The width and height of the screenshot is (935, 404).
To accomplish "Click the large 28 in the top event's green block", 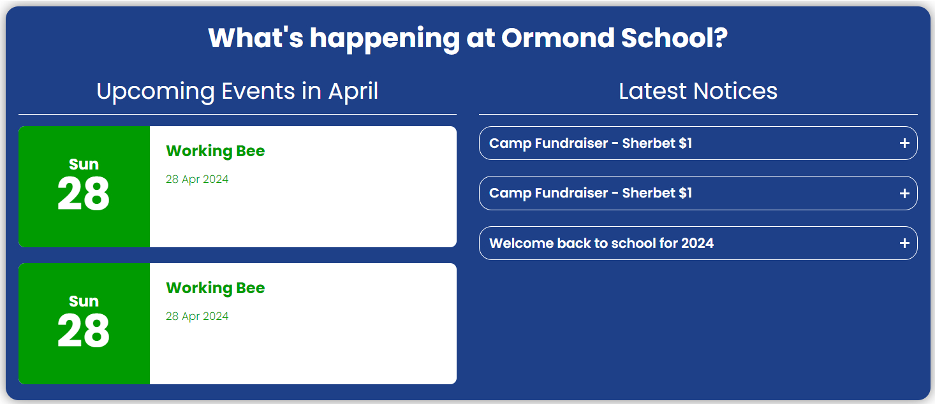I will (x=84, y=194).
